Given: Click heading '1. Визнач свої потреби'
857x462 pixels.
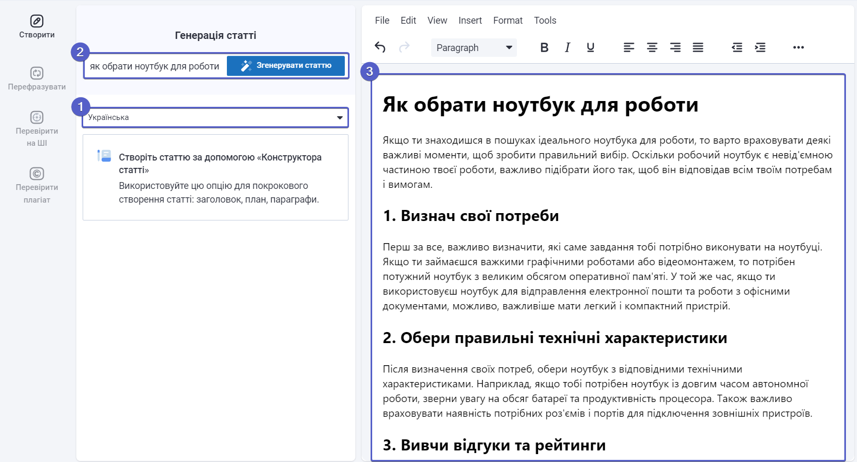Looking at the screenshot, I should pyautogui.click(x=471, y=216).
